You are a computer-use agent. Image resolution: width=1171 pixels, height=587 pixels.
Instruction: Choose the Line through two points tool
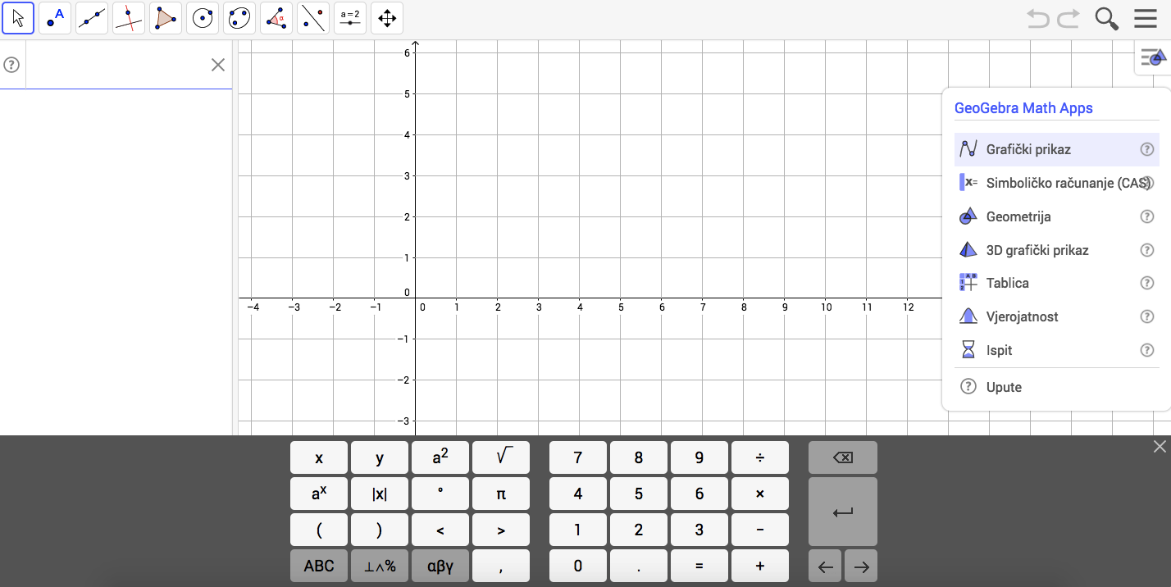coord(92,18)
